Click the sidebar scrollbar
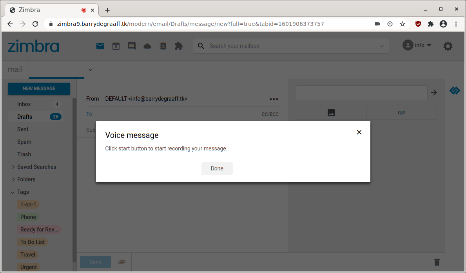This screenshot has height=273, width=466. tap(74, 180)
